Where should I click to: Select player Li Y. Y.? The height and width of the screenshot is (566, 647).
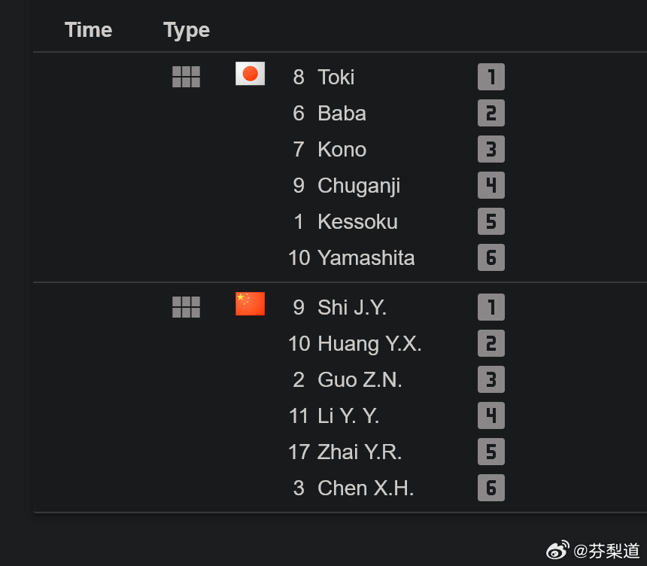pyautogui.click(x=348, y=415)
